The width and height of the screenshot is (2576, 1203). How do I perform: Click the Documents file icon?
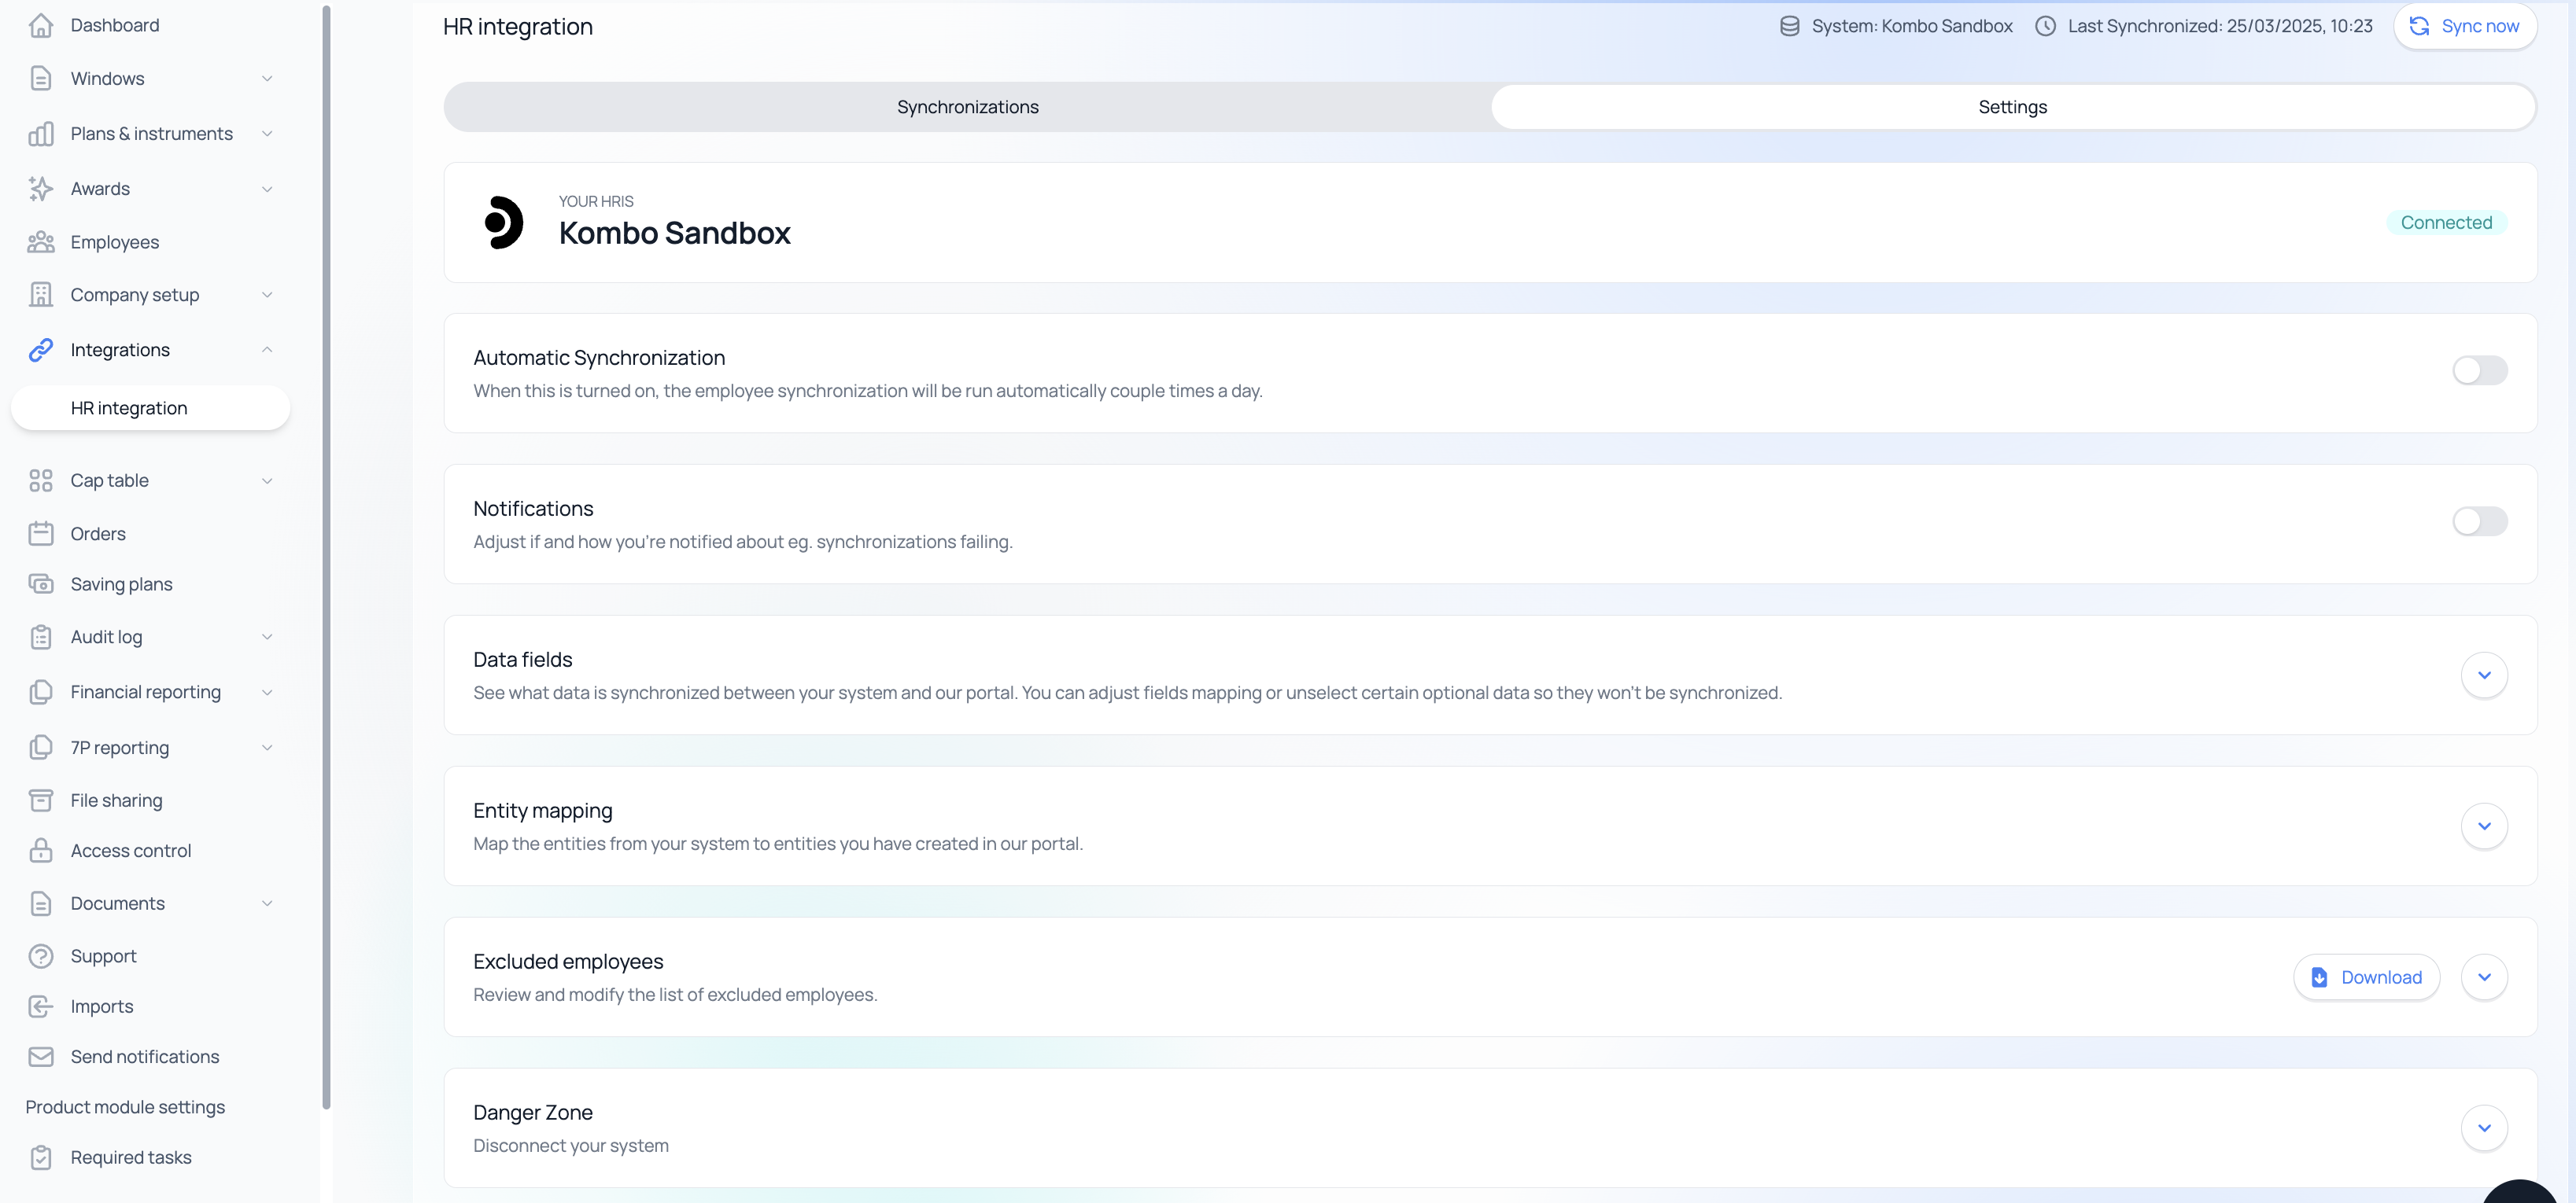coord(41,903)
